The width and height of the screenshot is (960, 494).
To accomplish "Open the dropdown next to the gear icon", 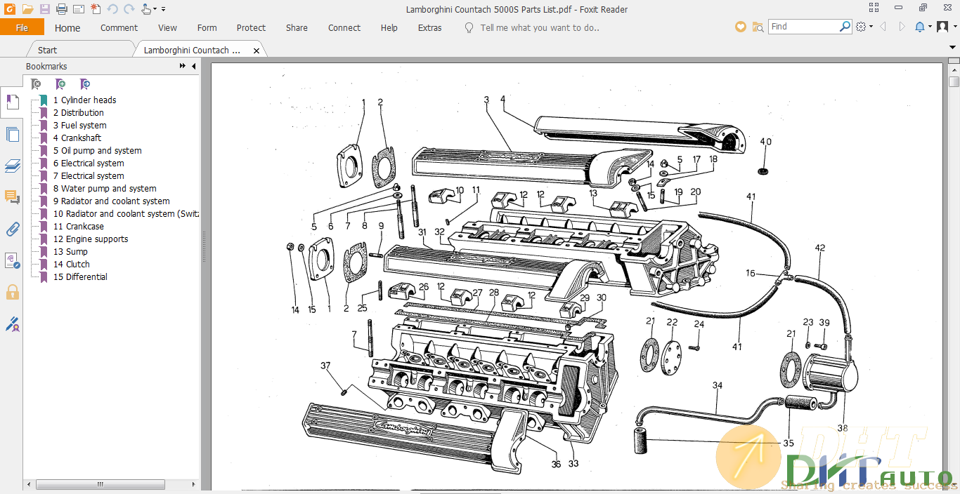I will point(871,27).
